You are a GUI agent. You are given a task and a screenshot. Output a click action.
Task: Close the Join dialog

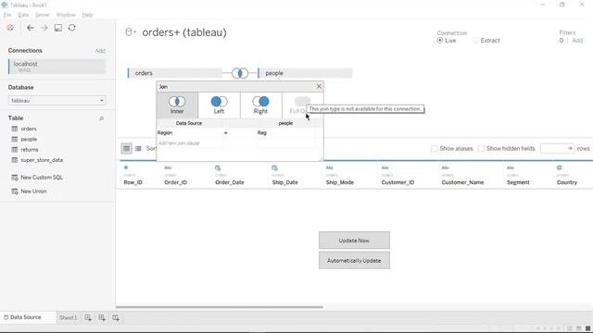pyautogui.click(x=319, y=86)
